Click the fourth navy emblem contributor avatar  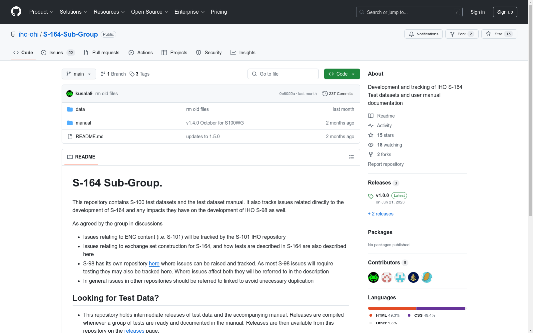413,277
